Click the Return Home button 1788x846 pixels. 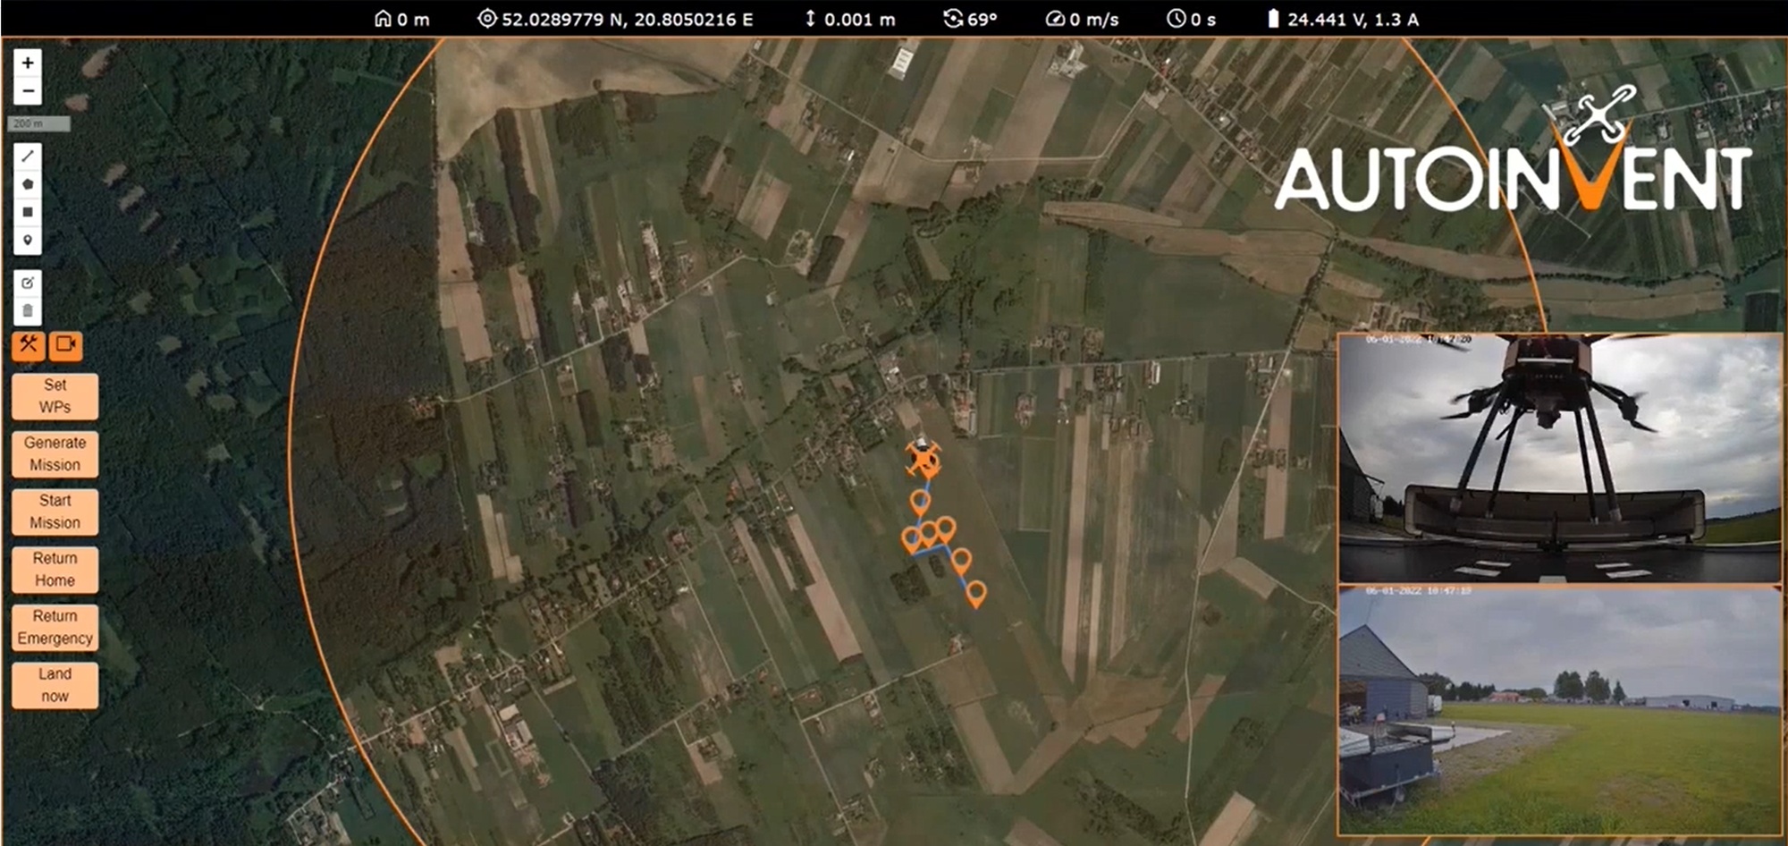55,570
